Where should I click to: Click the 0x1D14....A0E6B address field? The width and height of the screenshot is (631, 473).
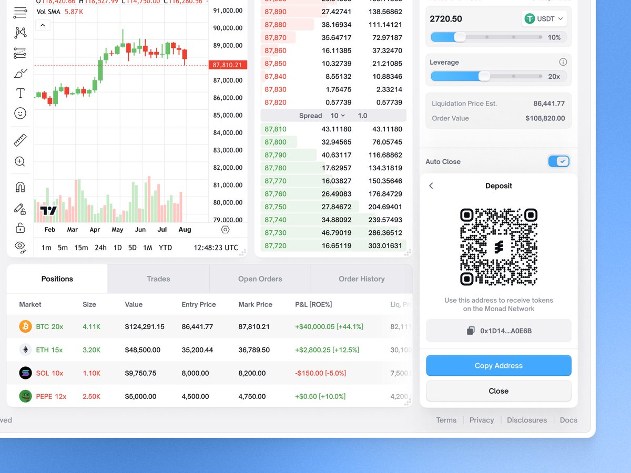pyautogui.click(x=498, y=331)
